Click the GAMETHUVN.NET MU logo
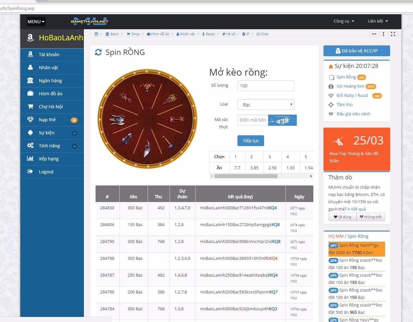The image size is (413, 322). click(90, 21)
